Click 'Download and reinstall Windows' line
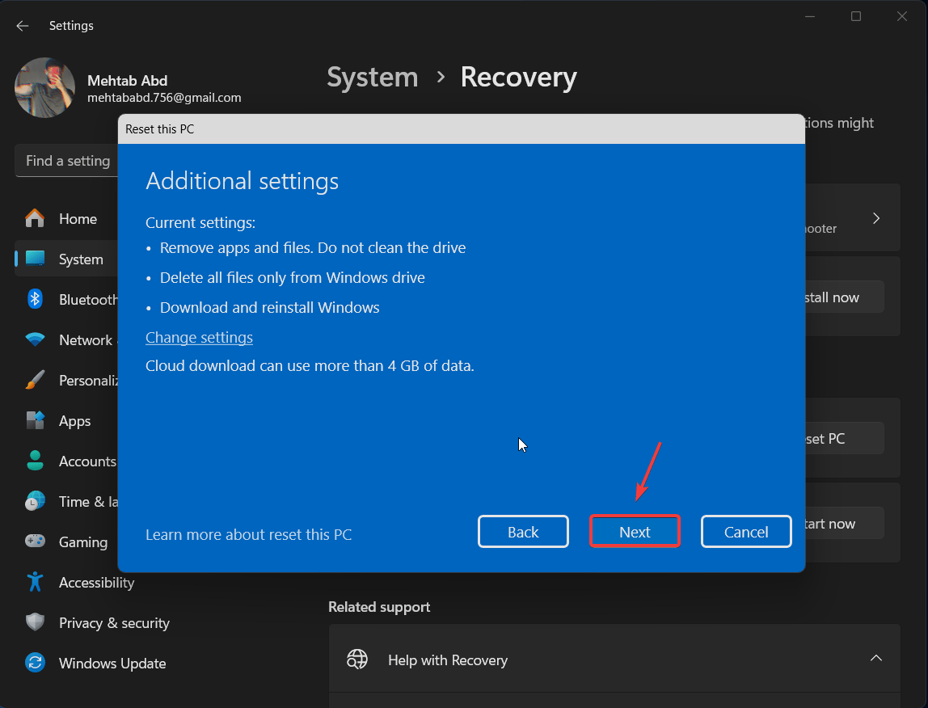Image resolution: width=928 pixels, height=708 pixels. (269, 308)
